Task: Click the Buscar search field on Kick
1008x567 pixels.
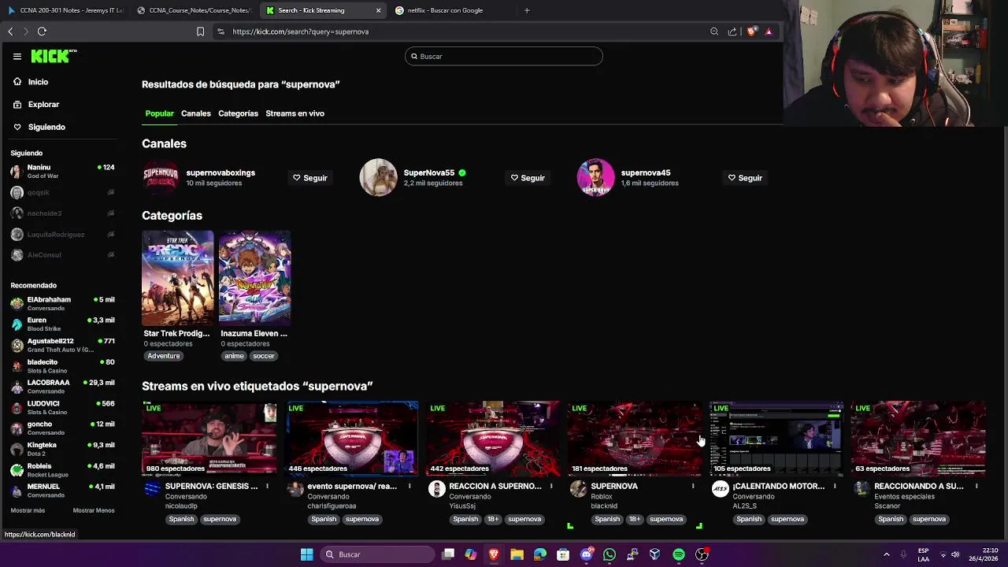Action: [x=504, y=56]
